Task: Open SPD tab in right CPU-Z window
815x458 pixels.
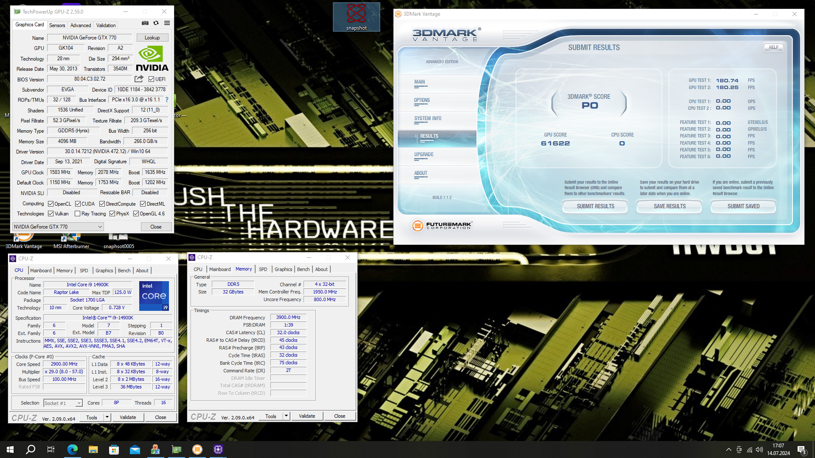Action: click(263, 269)
